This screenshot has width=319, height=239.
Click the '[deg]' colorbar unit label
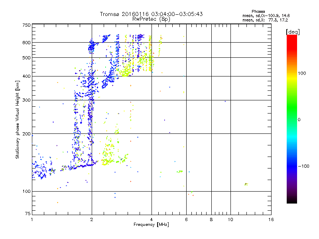(293, 32)
